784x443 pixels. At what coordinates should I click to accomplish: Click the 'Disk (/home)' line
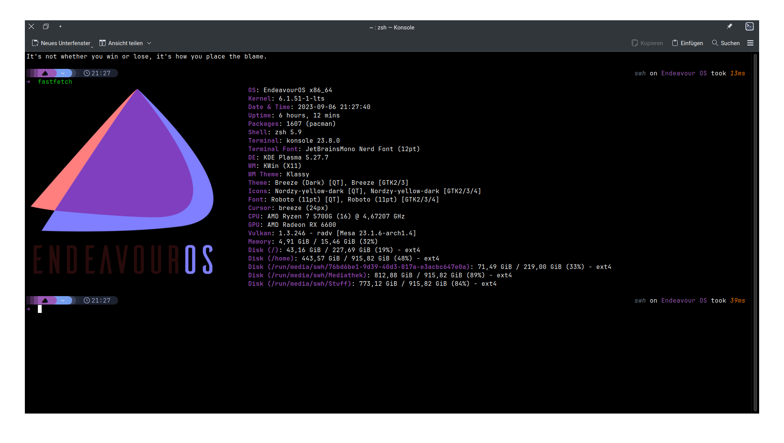(344, 259)
